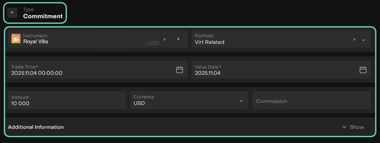
Task: Open the Type dropdown arrow button
Action: (12, 13)
